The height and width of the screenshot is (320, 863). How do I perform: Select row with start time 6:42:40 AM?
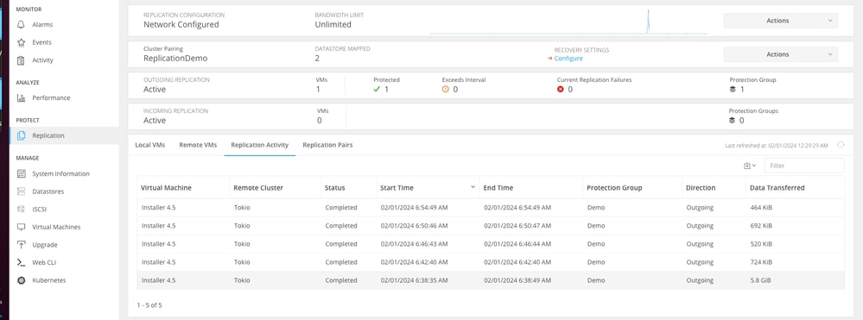tap(491, 262)
